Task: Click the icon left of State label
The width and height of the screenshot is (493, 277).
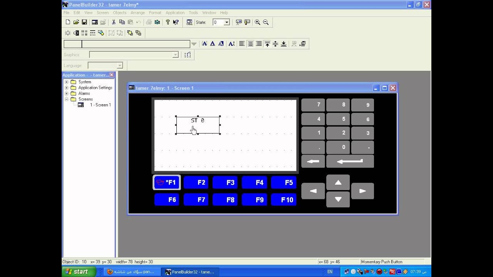Action: tap(189, 22)
